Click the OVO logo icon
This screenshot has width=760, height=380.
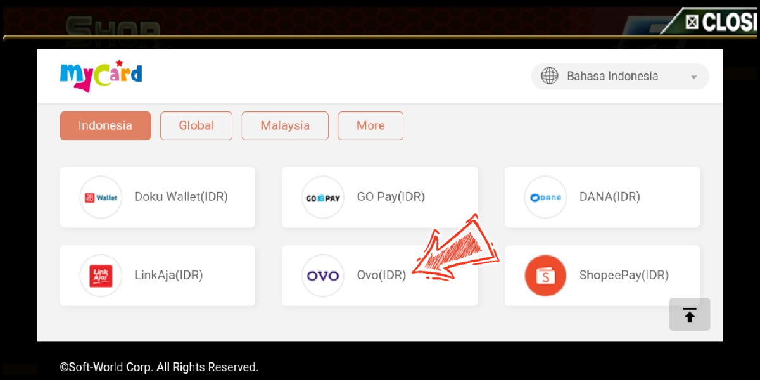pos(323,275)
